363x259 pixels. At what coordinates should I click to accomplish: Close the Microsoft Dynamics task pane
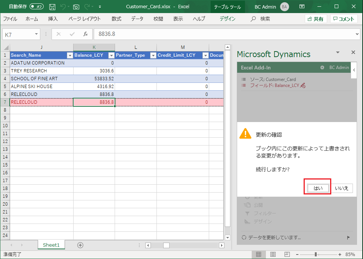[x=353, y=52]
